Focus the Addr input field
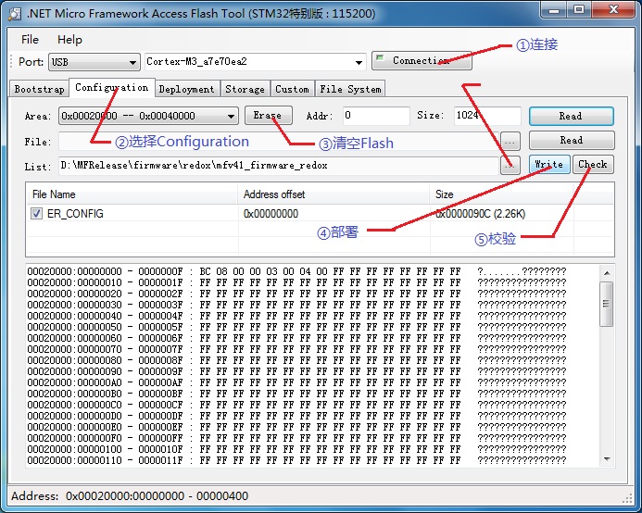The image size is (642, 513). 376,116
